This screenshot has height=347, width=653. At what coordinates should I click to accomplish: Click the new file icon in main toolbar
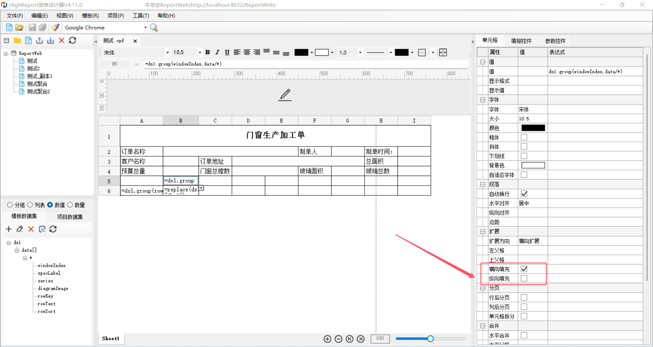click(9, 27)
